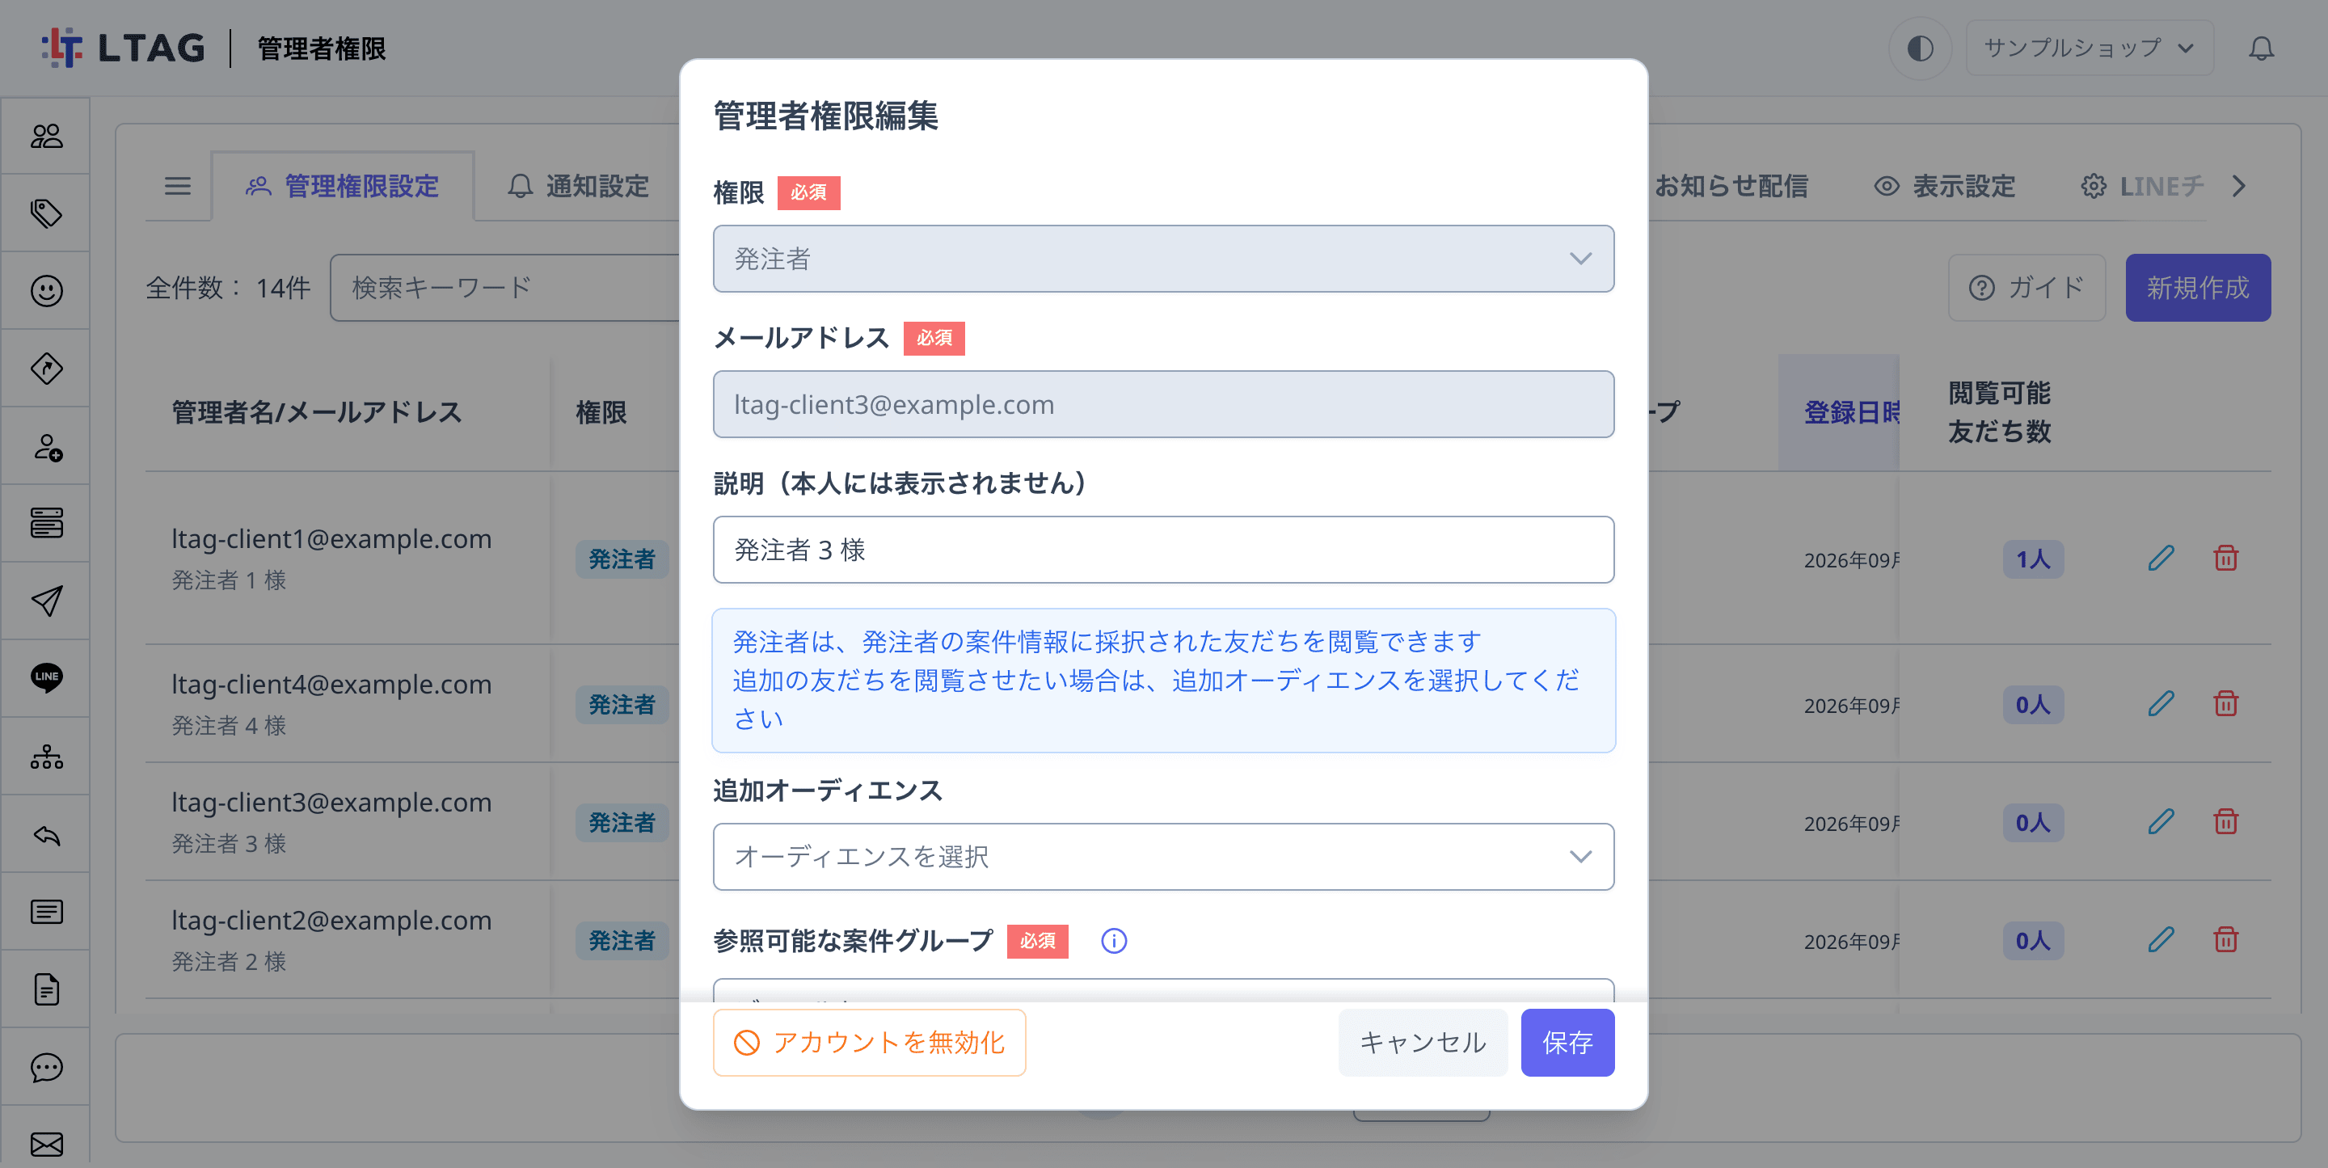Edit ltag-client2 row with pencil icon
The height and width of the screenshot is (1168, 2328).
(x=2161, y=940)
